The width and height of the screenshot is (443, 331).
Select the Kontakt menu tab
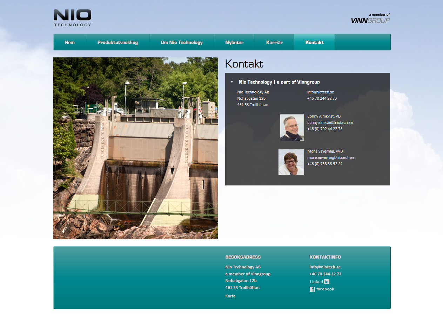point(315,42)
